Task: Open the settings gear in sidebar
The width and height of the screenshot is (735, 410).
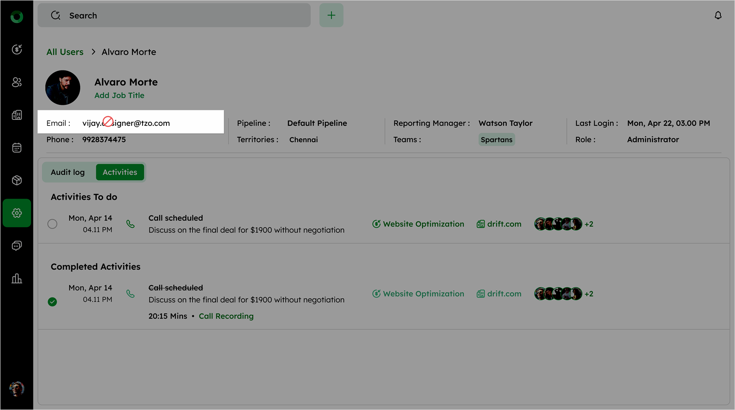Action: [x=17, y=213]
